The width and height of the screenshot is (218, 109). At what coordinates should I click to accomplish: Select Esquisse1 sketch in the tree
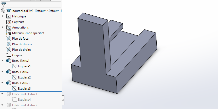pos(24,66)
